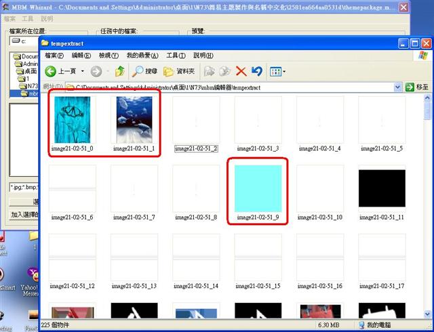The height and width of the screenshot is (332, 434).
Task: Open the 說明(H) help menu
Action: click(203, 56)
